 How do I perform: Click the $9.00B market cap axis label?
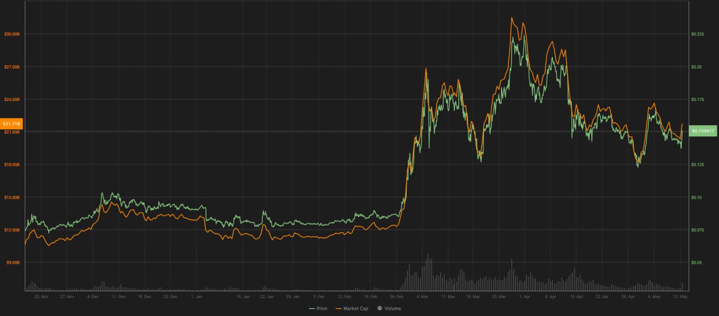[13, 263]
